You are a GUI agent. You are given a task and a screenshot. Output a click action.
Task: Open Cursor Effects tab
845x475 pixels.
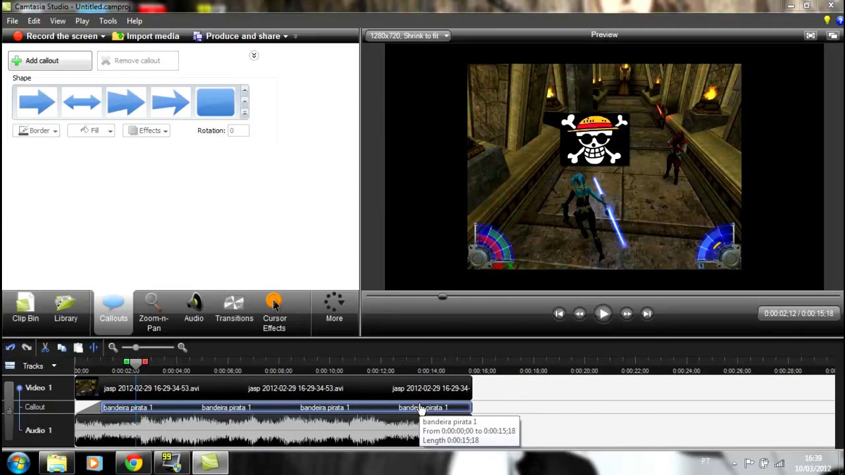(x=274, y=312)
